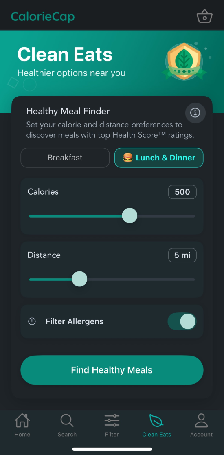The width and height of the screenshot is (224, 455).
Task: Select the Breakfast meal option
Action: pos(65,158)
